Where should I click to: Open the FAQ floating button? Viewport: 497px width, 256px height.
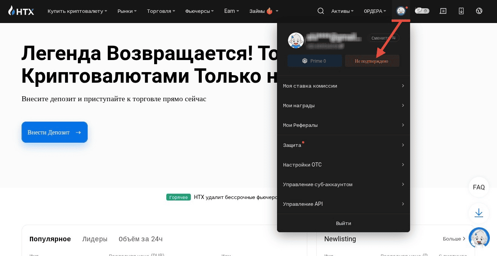pyautogui.click(x=479, y=187)
